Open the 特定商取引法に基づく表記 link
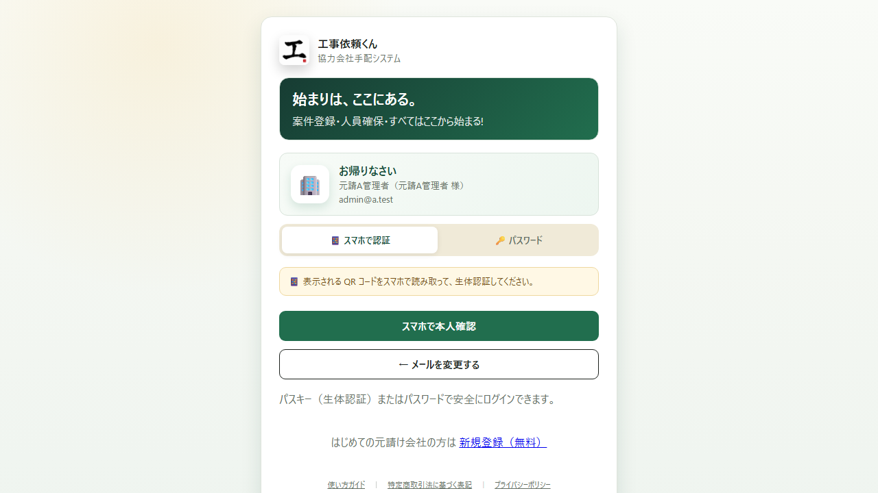Screen dimensions: 878x493 click(x=429, y=485)
